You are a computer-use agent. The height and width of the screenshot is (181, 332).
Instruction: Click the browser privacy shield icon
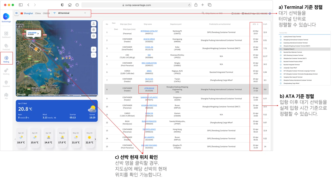pos(62,5)
